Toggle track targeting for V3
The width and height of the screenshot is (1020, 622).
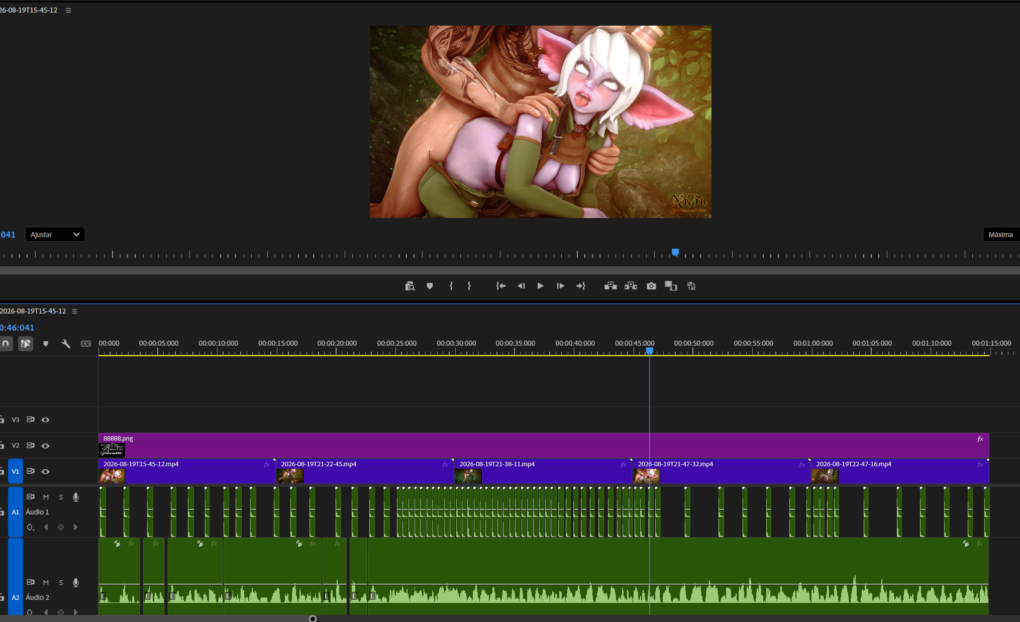(16, 420)
